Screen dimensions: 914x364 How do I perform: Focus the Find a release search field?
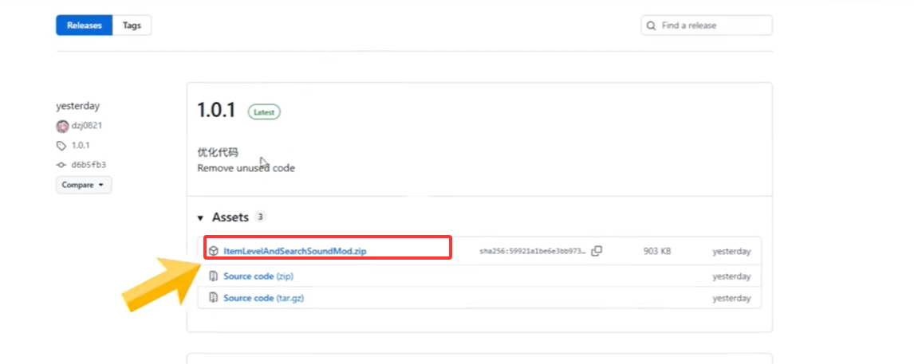(712, 25)
